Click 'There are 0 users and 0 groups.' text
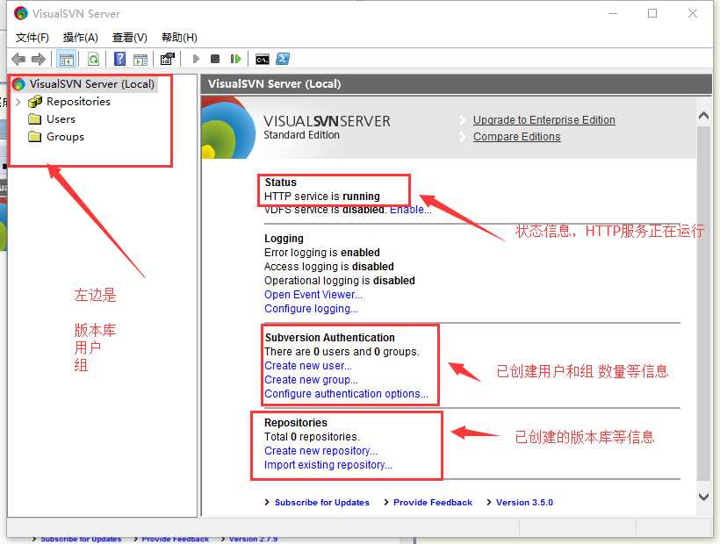This screenshot has width=720, height=544. pyautogui.click(x=342, y=352)
